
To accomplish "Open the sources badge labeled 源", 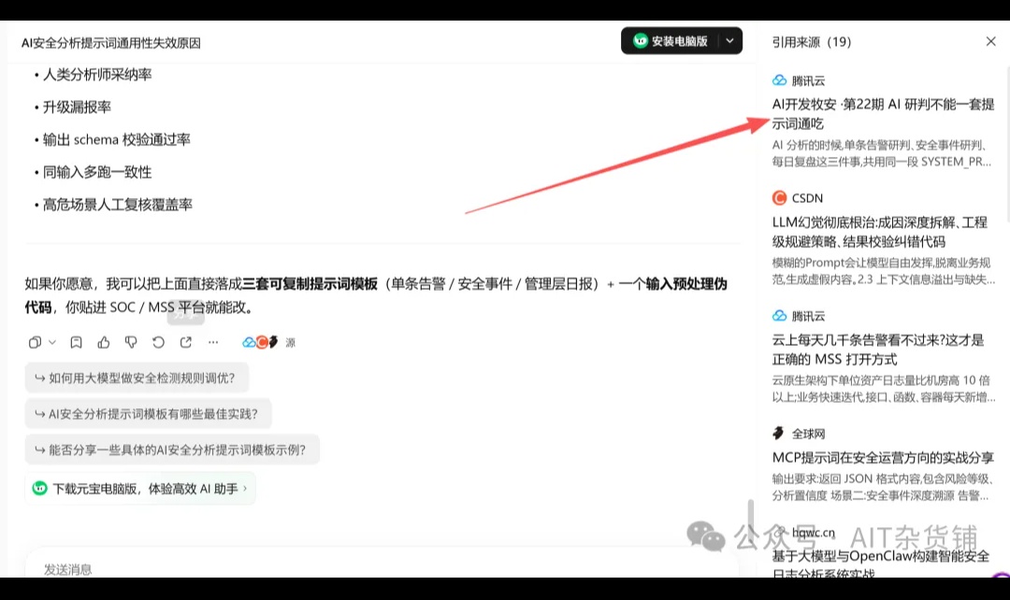I will point(269,342).
